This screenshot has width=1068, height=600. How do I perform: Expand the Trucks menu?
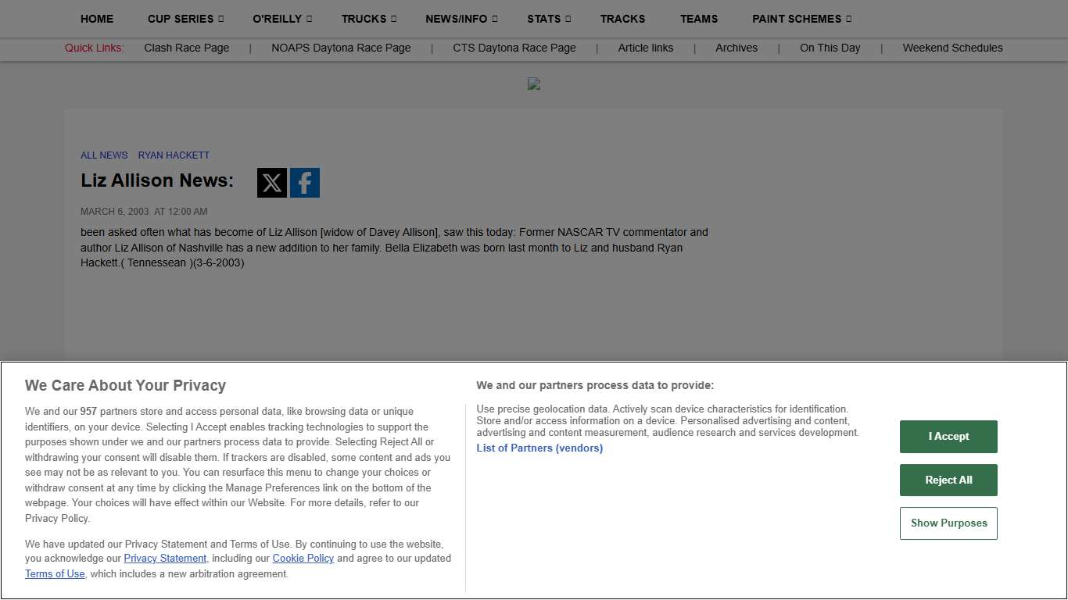tap(368, 19)
